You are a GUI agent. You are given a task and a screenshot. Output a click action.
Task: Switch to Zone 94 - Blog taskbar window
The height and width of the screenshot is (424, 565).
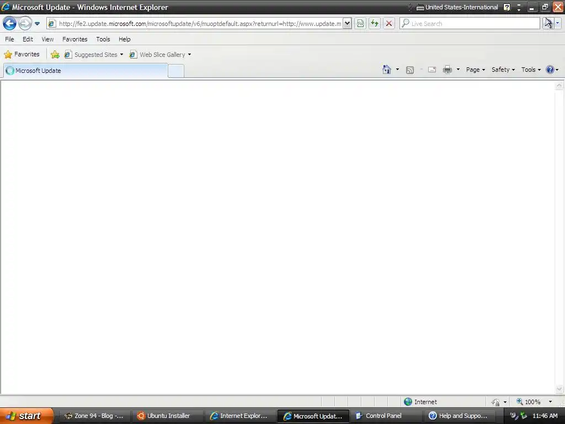click(94, 416)
